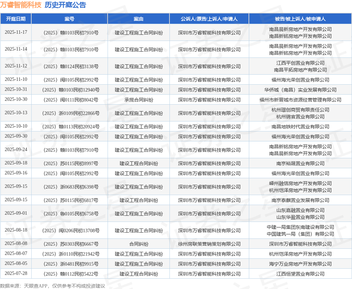The width and height of the screenshot is (352, 289).
Task: Click date cell 2025-08-18
Action: pos(16,230)
